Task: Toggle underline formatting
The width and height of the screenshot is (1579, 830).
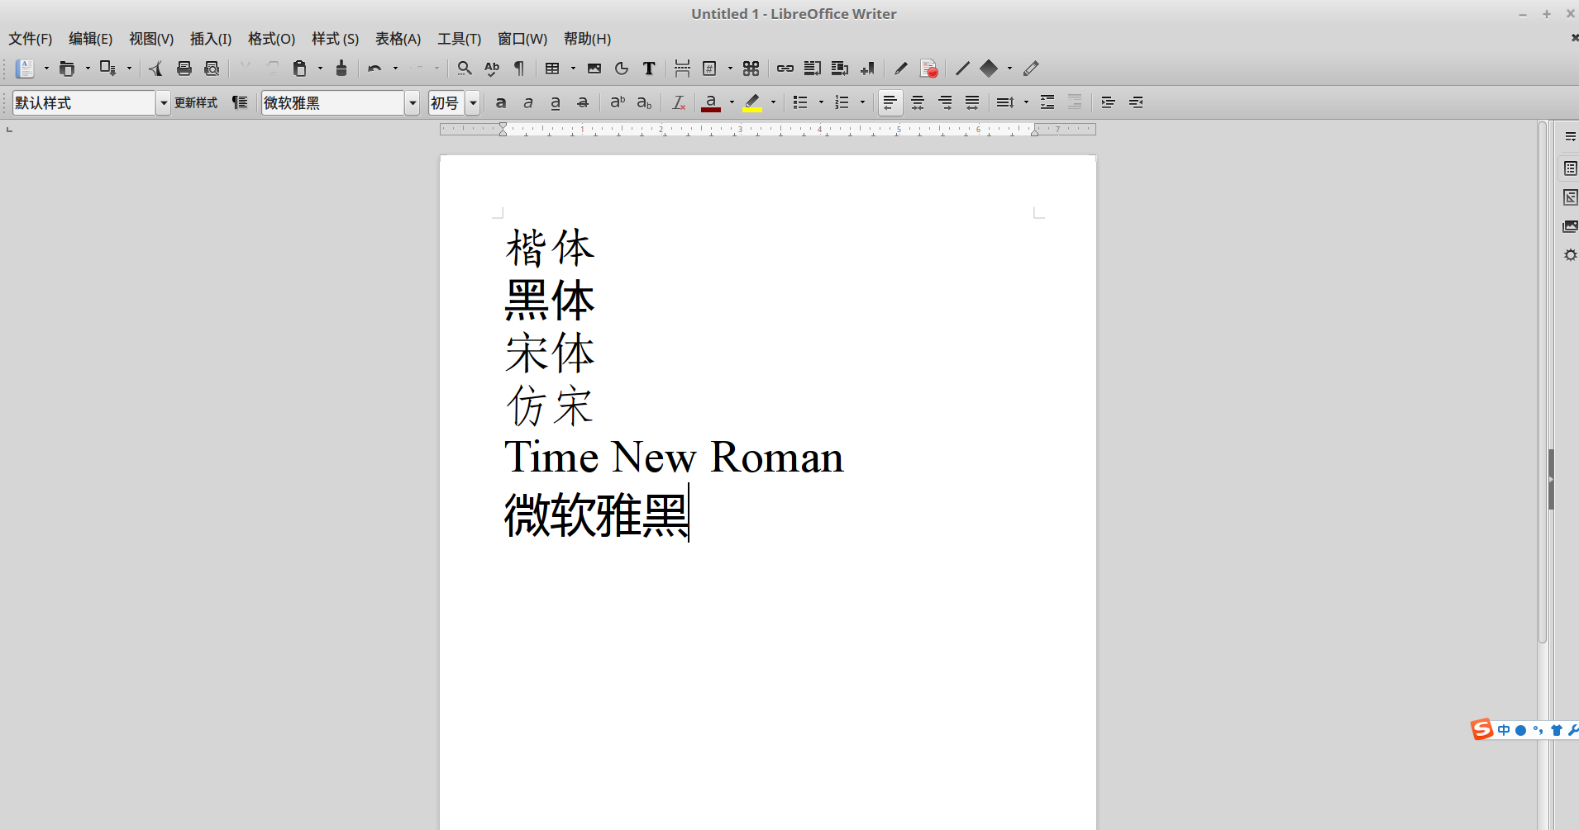Action: (x=556, y=102)
